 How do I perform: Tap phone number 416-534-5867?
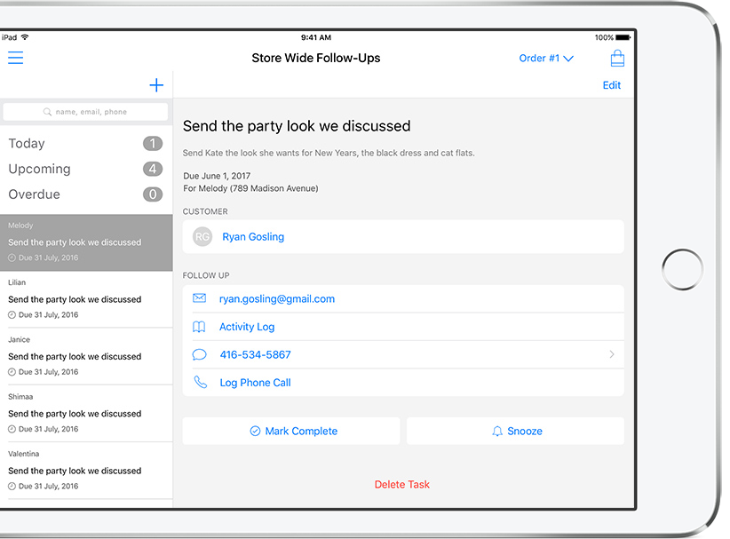(255, 354)
